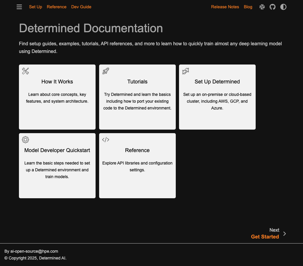Click the gear icon in Model Developer Quickstart card

tap(25, 140)
